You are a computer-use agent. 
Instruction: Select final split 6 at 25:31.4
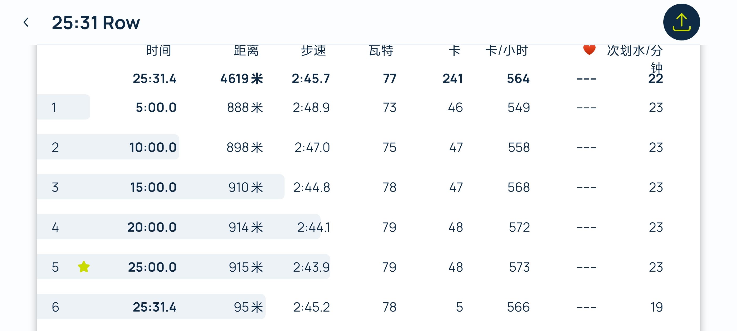coord(368,307)
